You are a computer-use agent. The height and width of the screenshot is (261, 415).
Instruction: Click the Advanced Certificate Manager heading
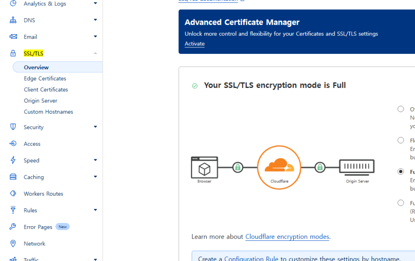tap(242, 22)
